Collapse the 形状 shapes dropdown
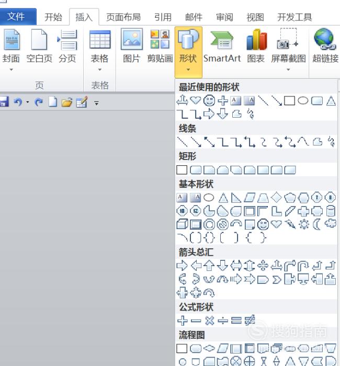The width and height of the screenshot is (340, 366). (x=188, y=52)
